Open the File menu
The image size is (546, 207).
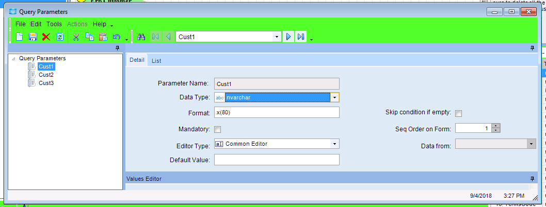click(x=21, y=24)
